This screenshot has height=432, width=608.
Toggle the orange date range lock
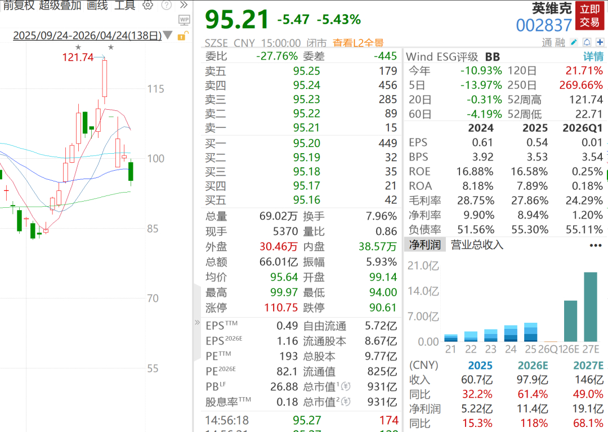pos(182,36)
